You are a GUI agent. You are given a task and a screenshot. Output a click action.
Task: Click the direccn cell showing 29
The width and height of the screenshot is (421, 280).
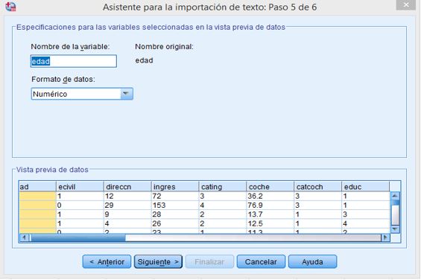[127, 206]
